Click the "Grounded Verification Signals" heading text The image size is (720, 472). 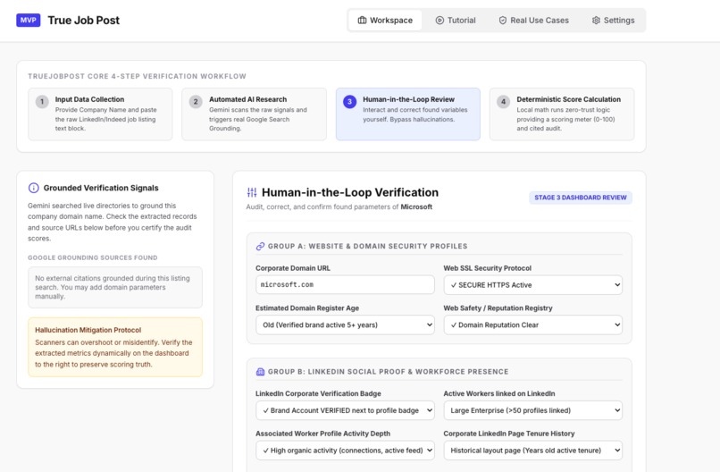click(x=101, y=188)
